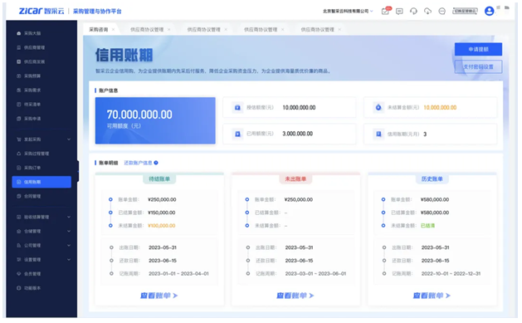Viewport: 522px width, 323px height.
Task: Click the 申请提额 button
Action: [x=478, y=49]
